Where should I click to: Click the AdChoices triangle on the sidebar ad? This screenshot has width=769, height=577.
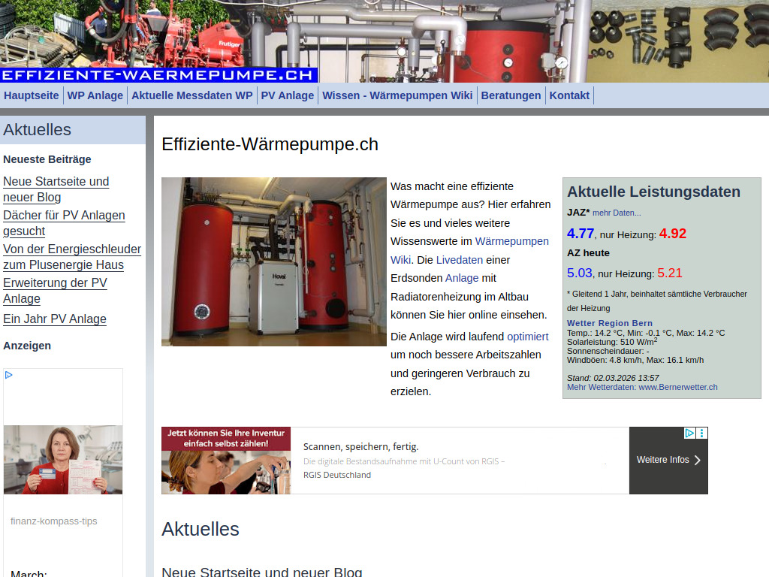pyautogui.click(x=8, y=374)
